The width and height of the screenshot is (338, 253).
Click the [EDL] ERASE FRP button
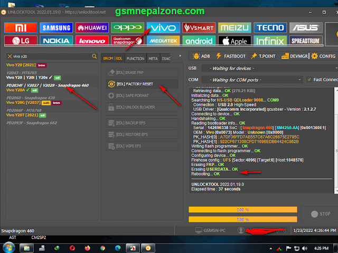click(142, 73)
